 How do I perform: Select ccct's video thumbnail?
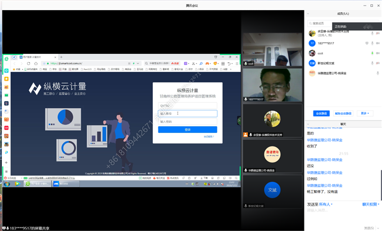coord(272,49)
